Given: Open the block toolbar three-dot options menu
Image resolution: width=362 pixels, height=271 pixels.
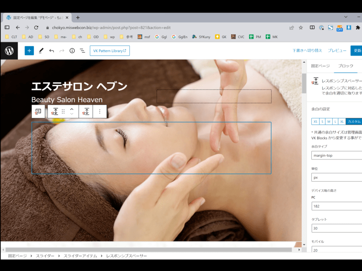Looking at the screenshot, I should tap(100, 112).
